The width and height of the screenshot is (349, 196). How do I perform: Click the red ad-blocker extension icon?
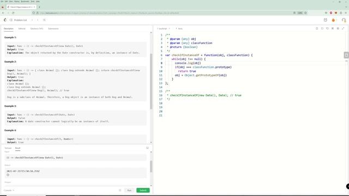pos(331,13)
